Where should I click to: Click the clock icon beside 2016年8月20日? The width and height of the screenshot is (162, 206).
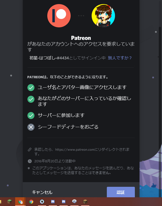[x=30, y=161]
